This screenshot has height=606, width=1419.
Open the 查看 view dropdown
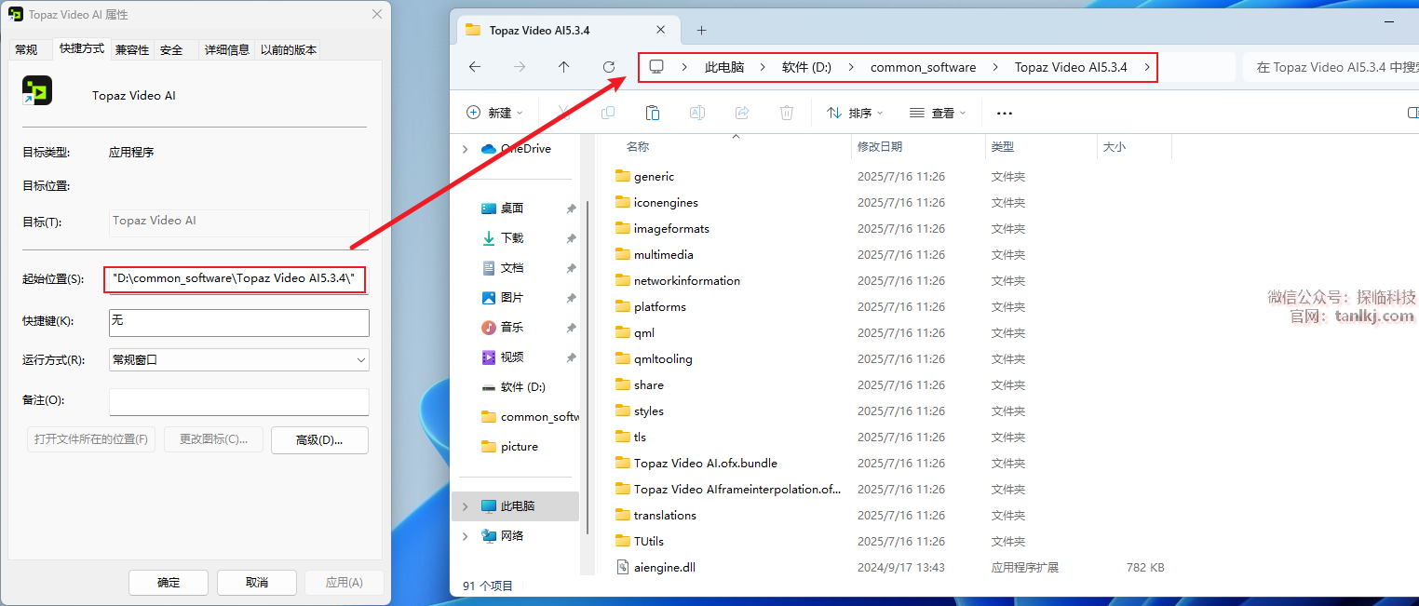(938, 113)
